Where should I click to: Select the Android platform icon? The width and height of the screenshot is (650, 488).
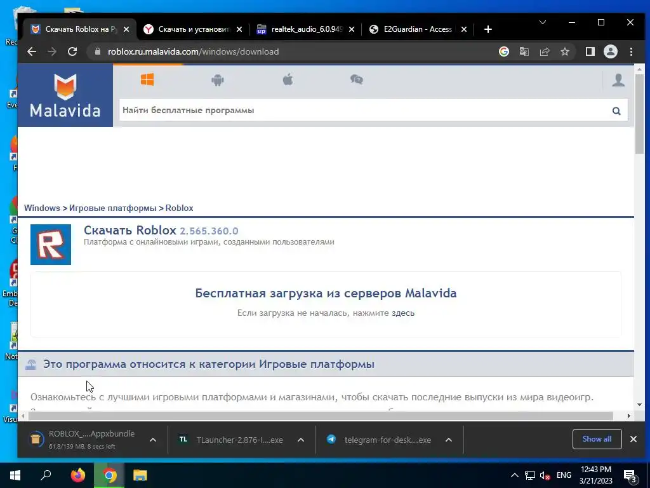click(x=218, y=79)
